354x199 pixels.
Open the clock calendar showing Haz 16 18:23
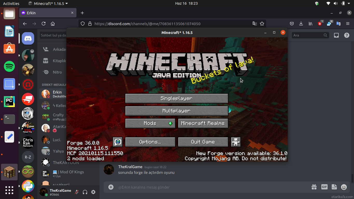pos(186,3)
